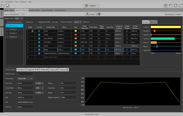Image resolution: width=183 pixels, height=116 pixels.
Task: Open Fall Time 0-100% dropdown
Action: pos(39,93)
